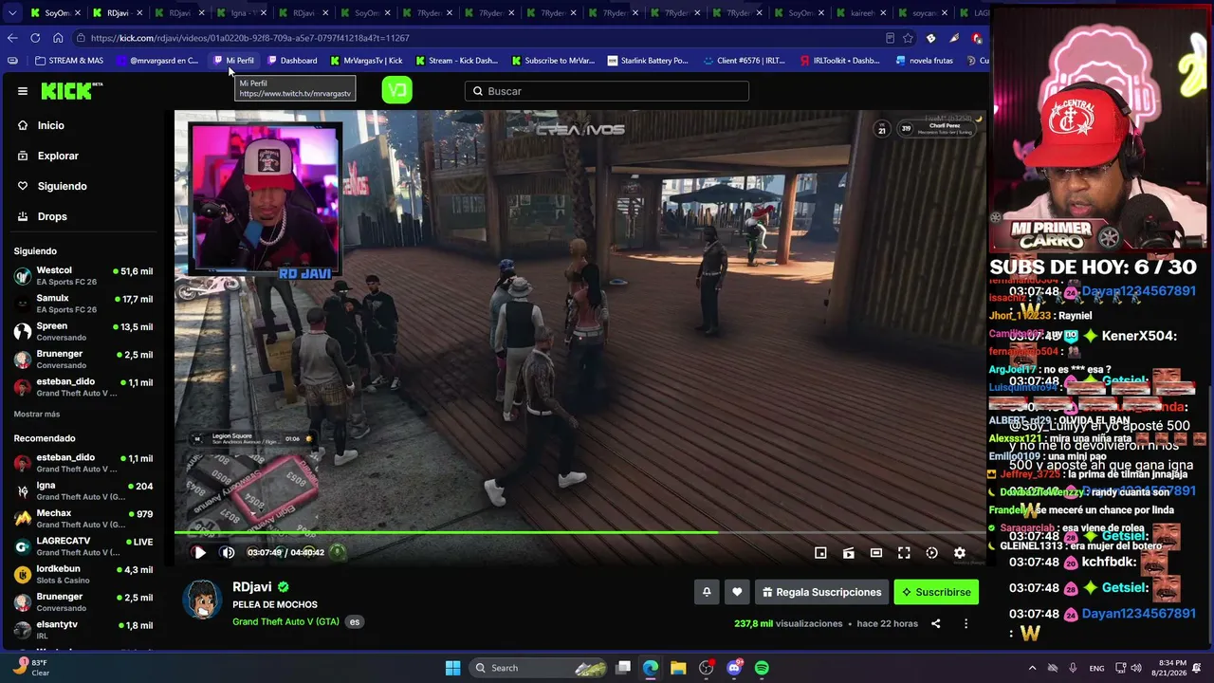Open Task View on the taskbar
This screenshot has width=1214, height=683.
tap(623, 668)
